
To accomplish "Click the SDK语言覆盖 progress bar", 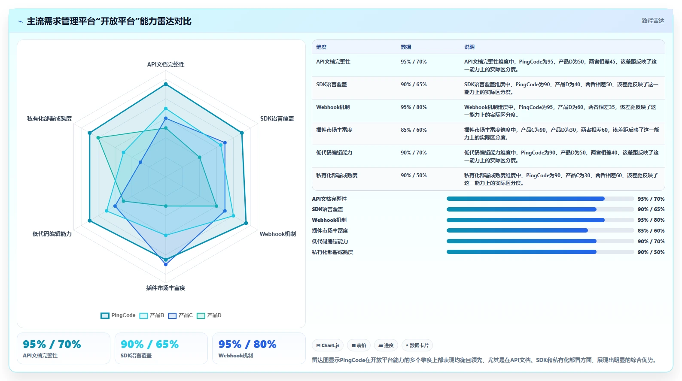I will [540, 209].
